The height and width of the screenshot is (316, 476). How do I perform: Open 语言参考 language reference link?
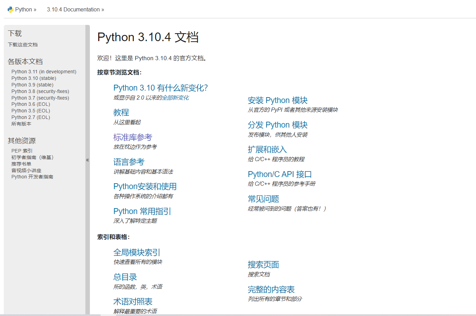(129, 162)
